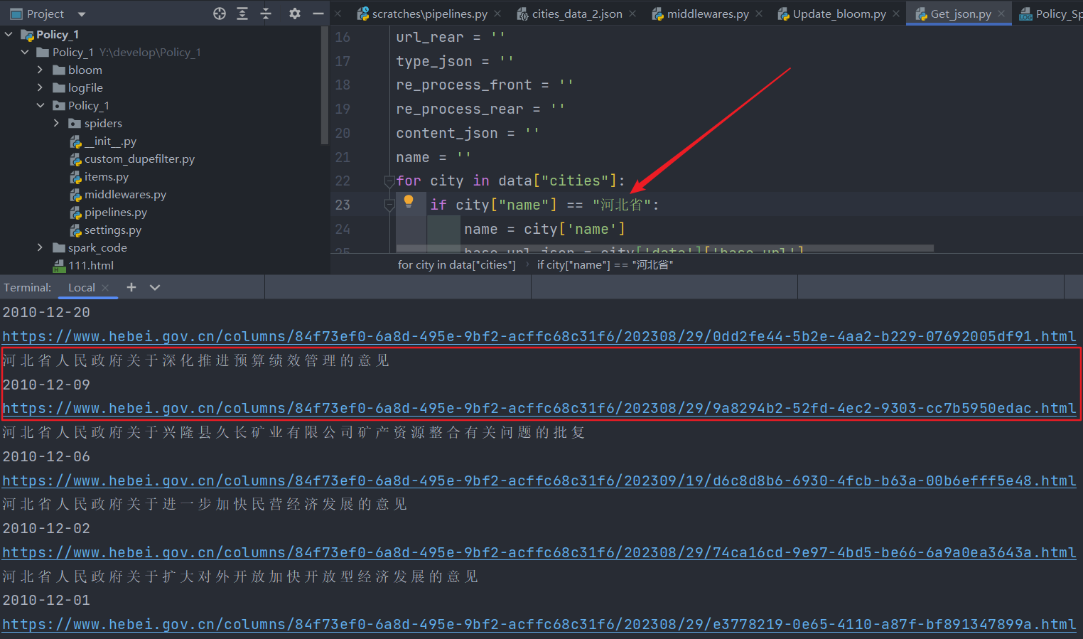
Task: Close the scratches\pipelines.py tab
Action: point(497,14)
